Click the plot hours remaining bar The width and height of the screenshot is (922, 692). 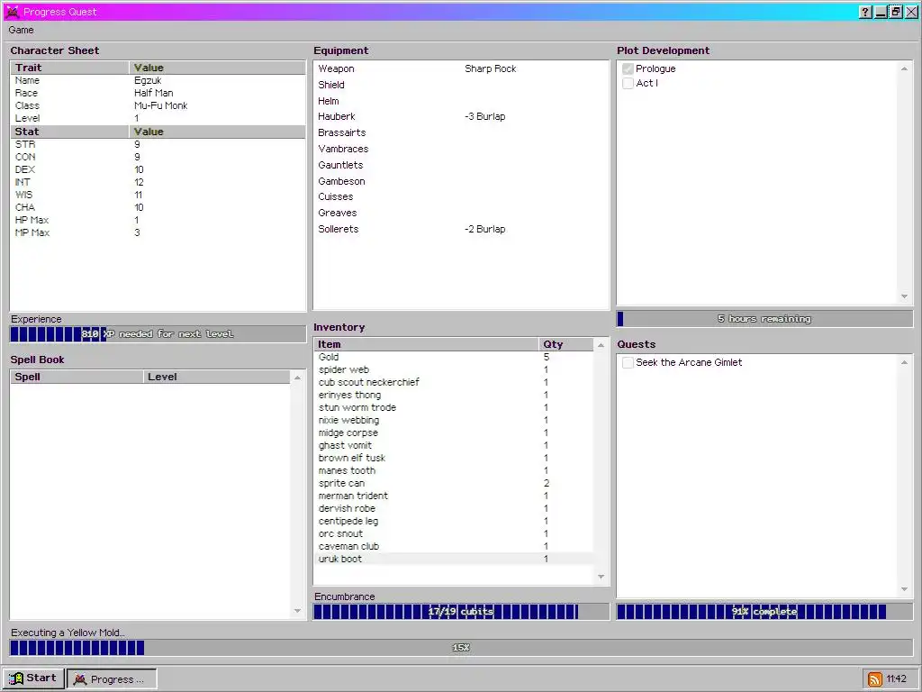(x=764, y=319)
